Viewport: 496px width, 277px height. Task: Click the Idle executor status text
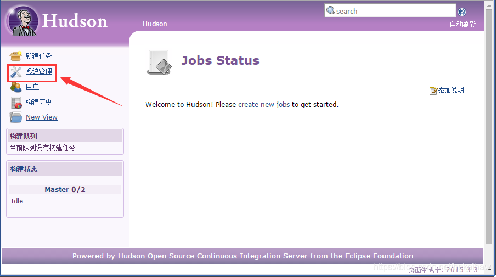17,201
